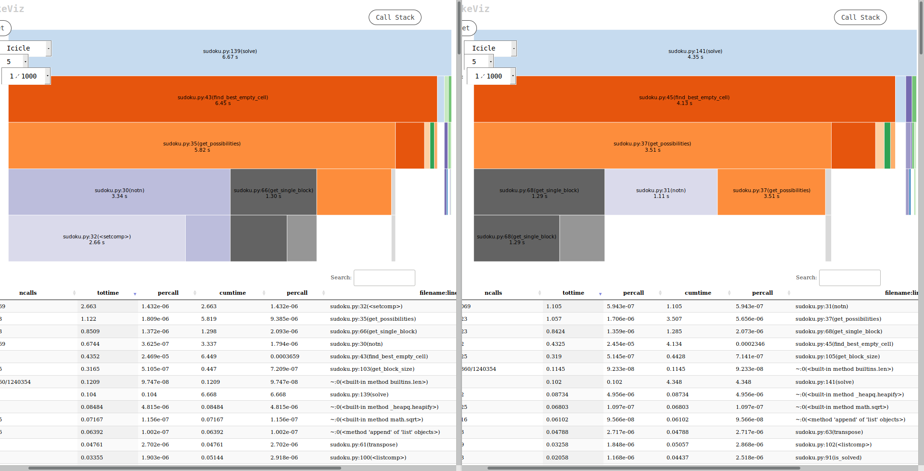Click ncalls sort indicator in left table
This screenshot has height=471, width=924.
[x=74, y=293]
